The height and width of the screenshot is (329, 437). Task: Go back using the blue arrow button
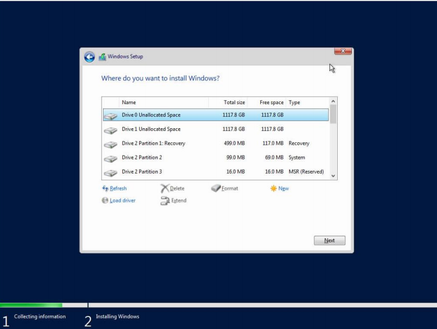89,57
